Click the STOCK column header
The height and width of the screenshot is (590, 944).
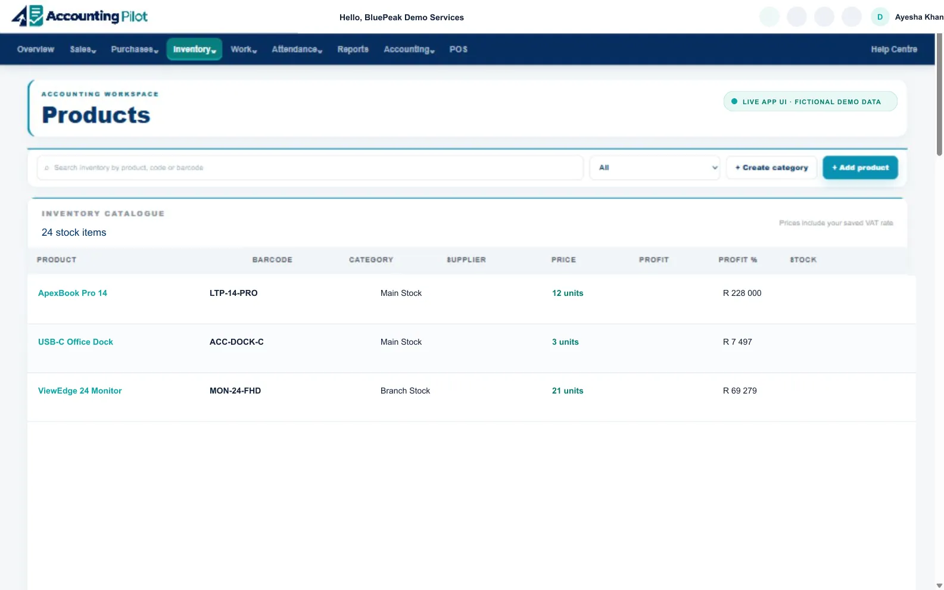(803, 260)
